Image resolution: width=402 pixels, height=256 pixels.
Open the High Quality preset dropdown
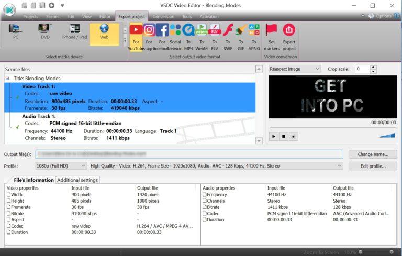pos(216,166)
